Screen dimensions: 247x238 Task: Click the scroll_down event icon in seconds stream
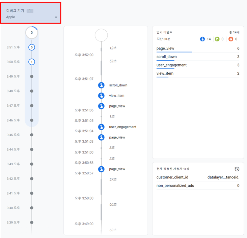[101, 85]
